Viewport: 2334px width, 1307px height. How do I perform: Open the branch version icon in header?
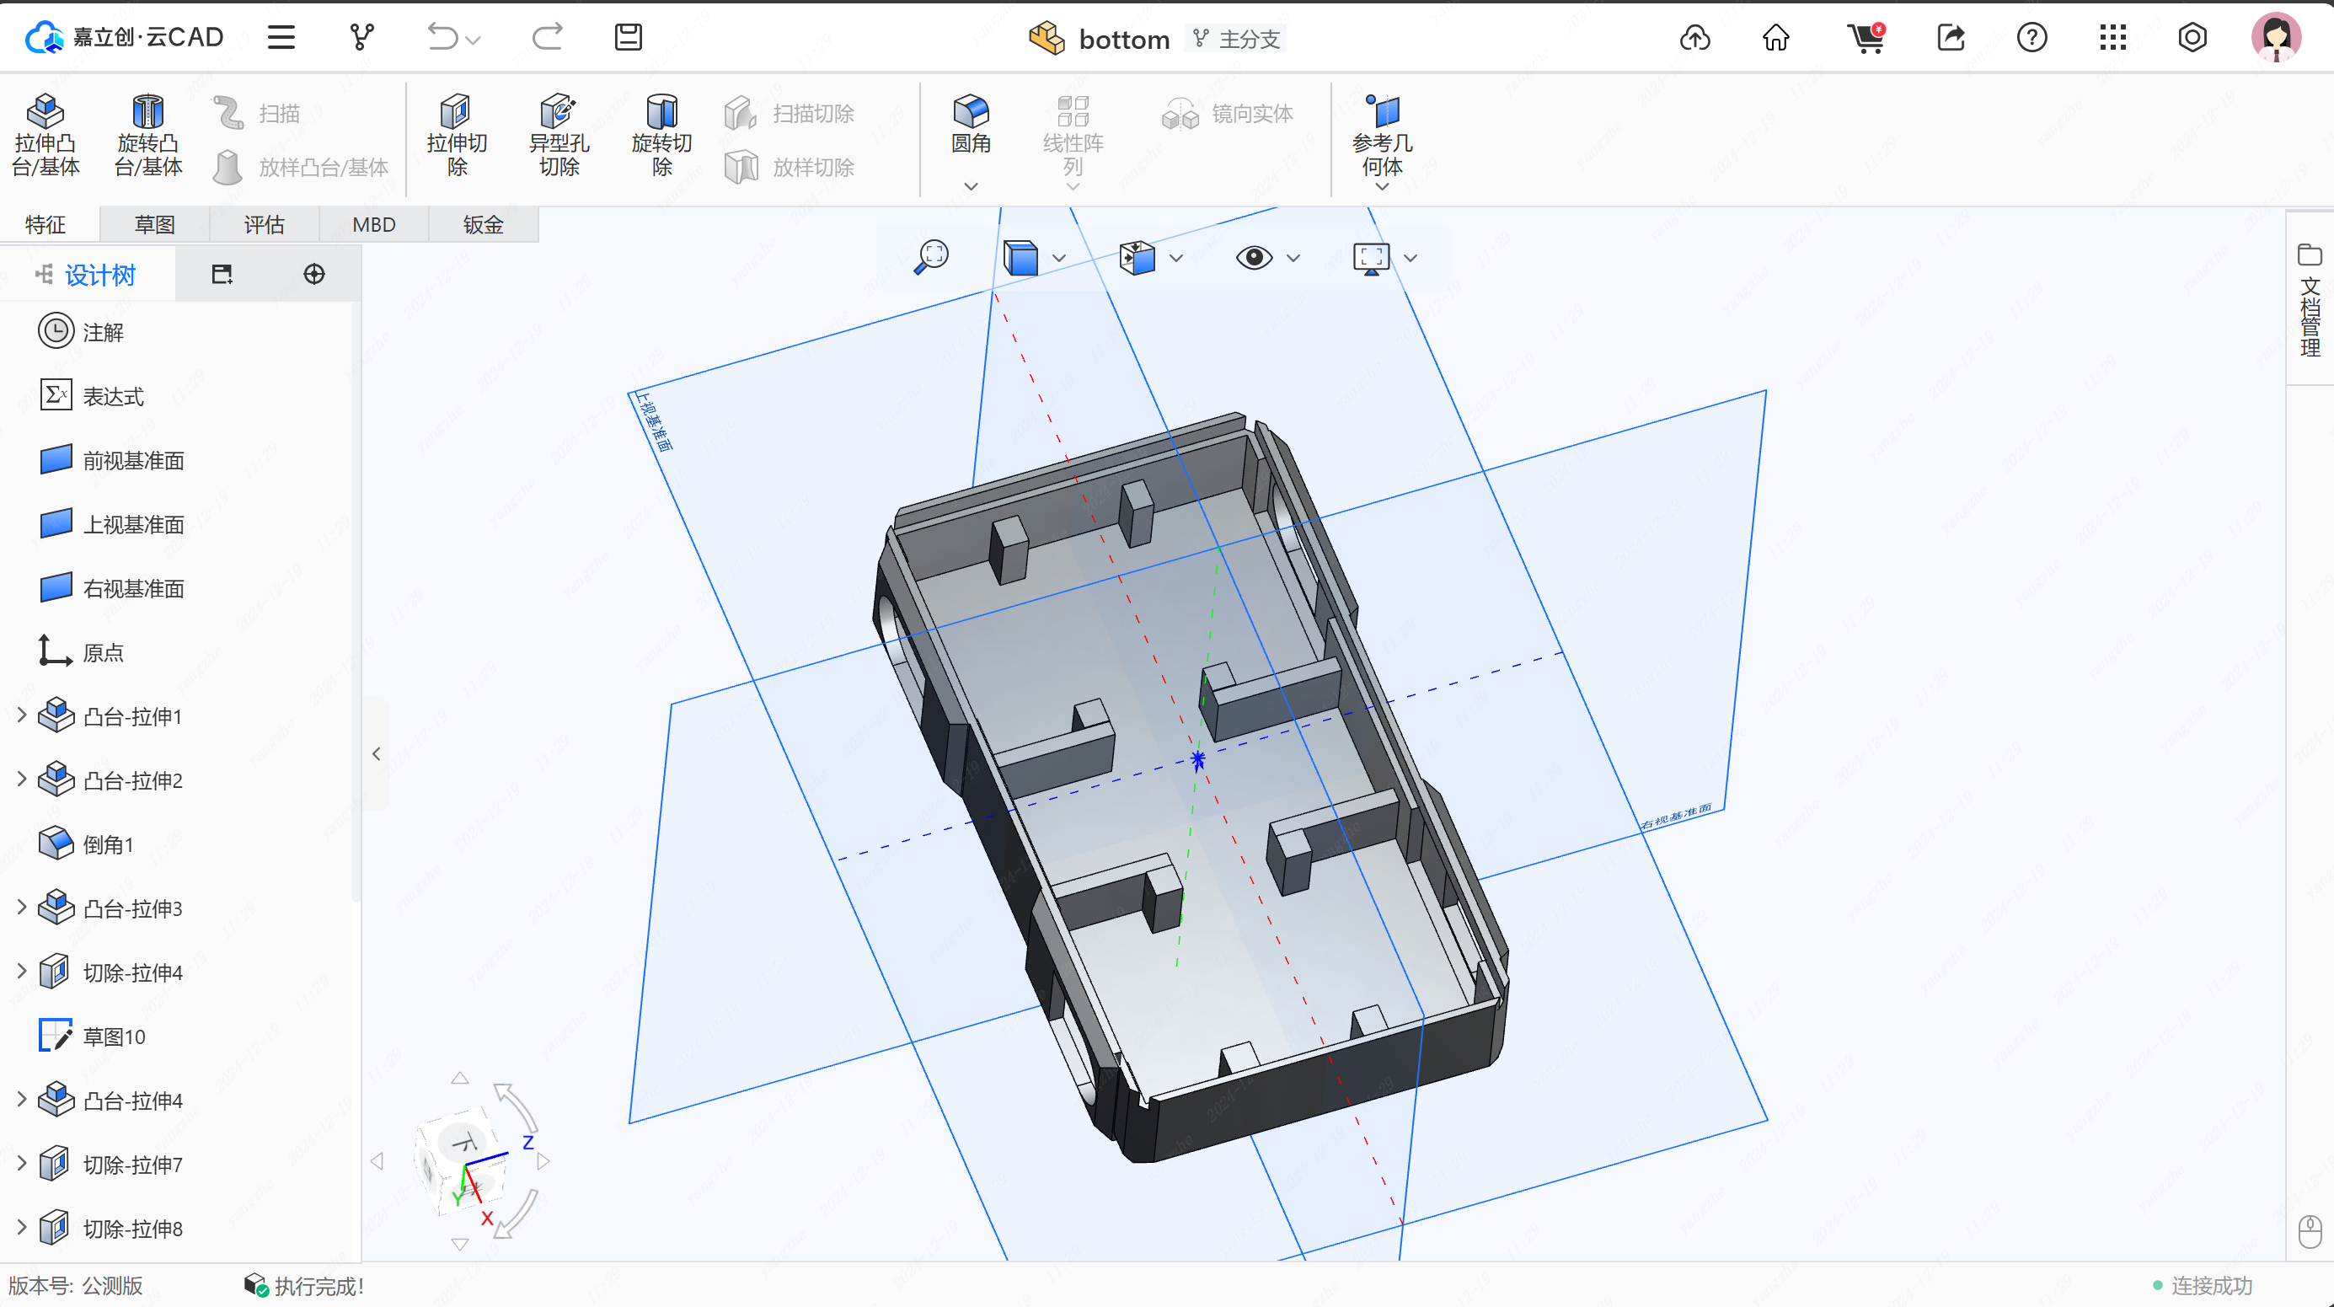[x=361, y=37]
